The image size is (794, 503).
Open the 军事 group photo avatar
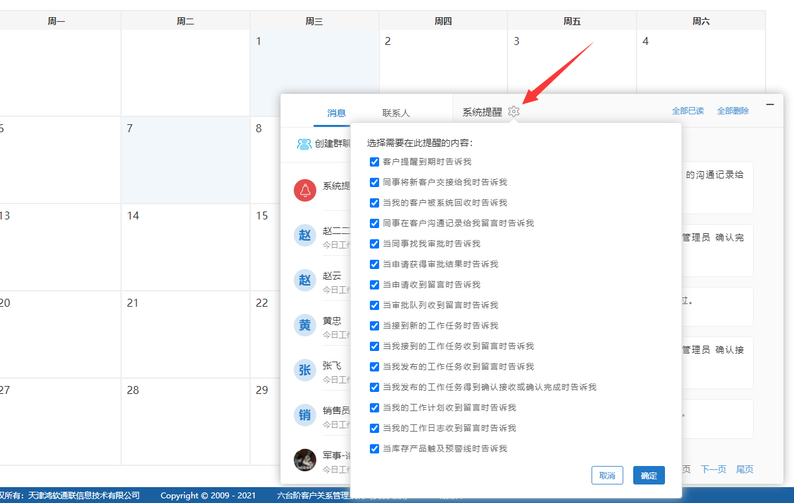tap(305, 459)
